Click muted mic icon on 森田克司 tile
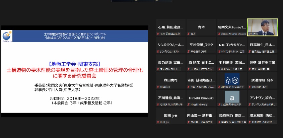 pyautogui.click(x=158, y=87)
